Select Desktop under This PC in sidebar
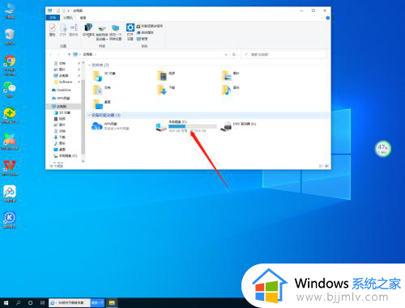This screenshot has width=405, height=308. coord(60,150)
